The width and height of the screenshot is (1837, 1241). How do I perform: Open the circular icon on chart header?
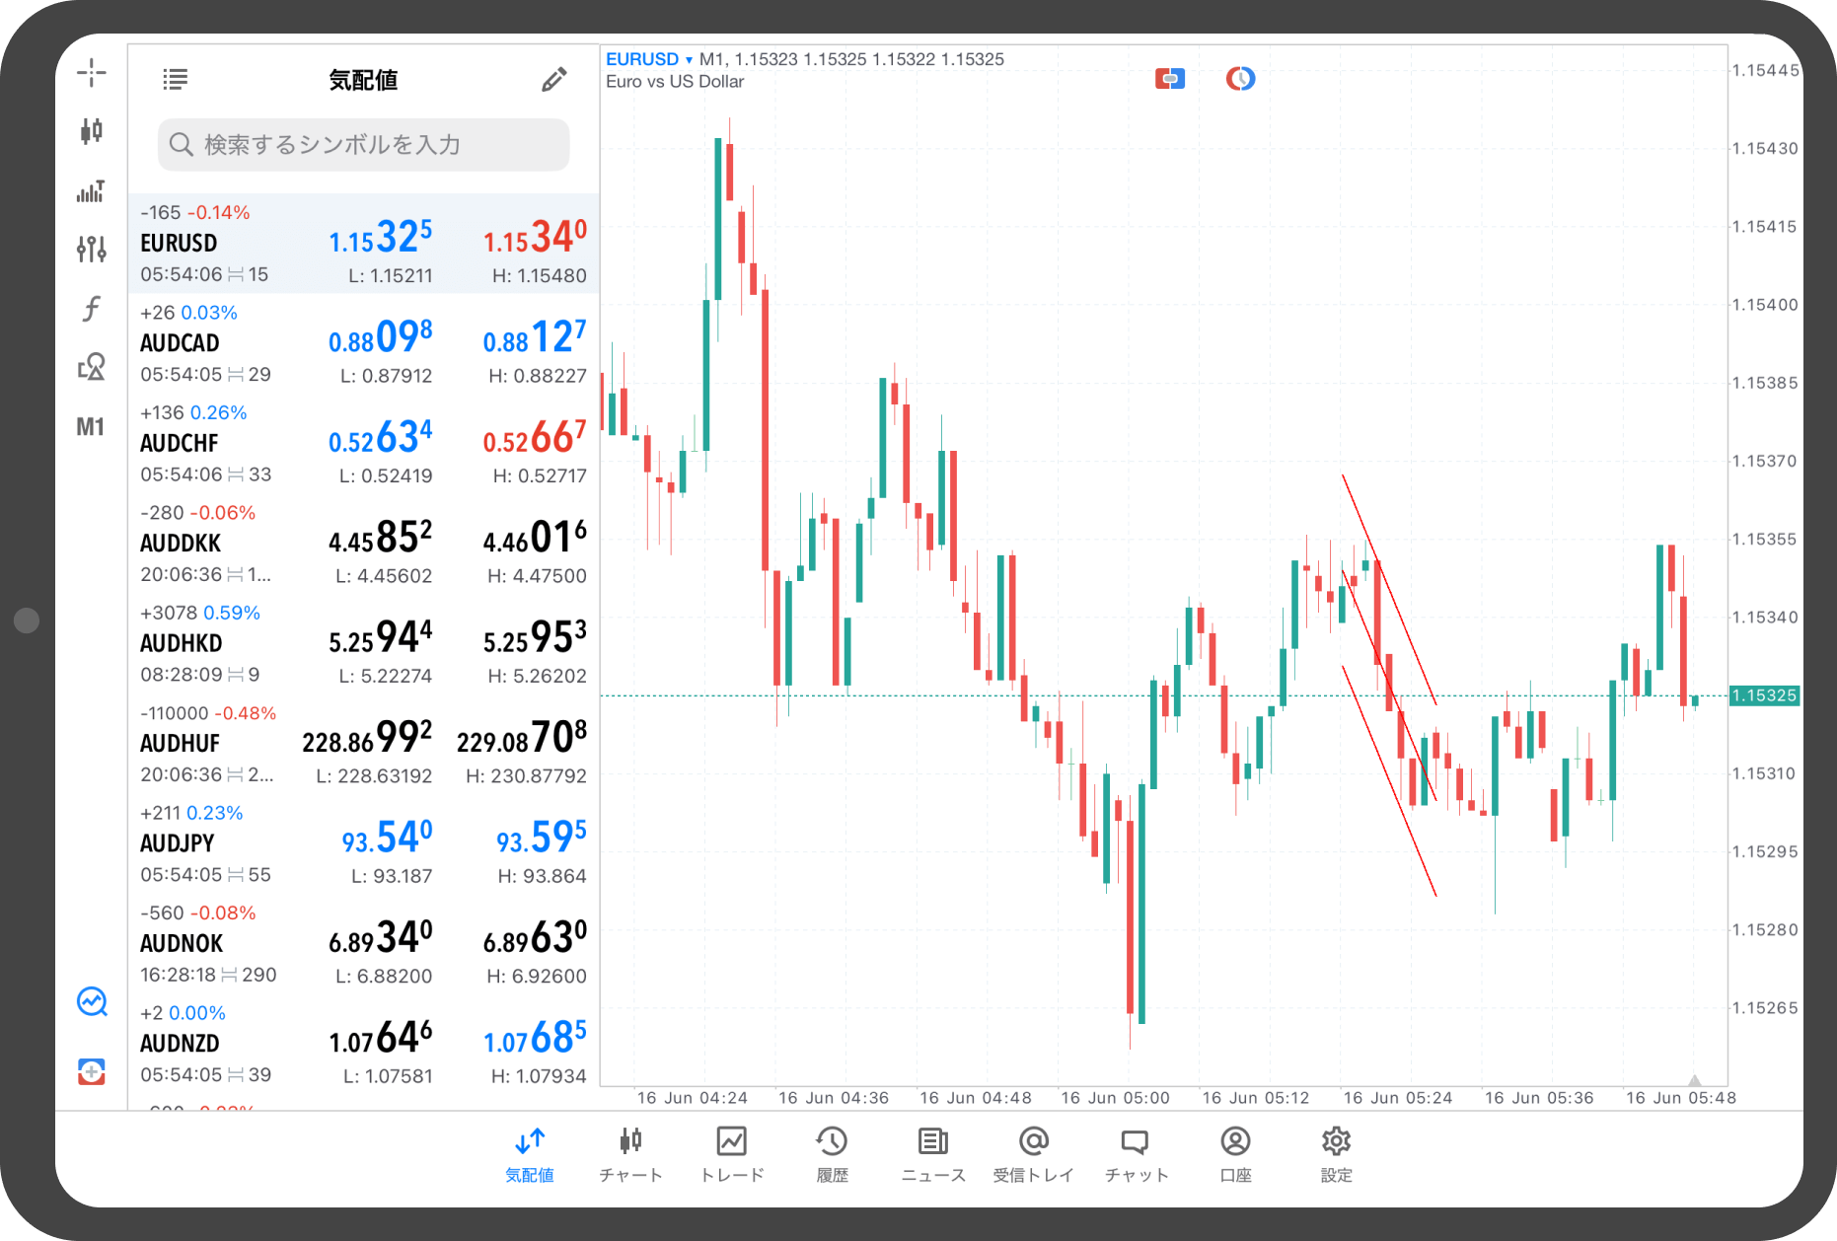pyautogui.click(x=1240, y=78)
